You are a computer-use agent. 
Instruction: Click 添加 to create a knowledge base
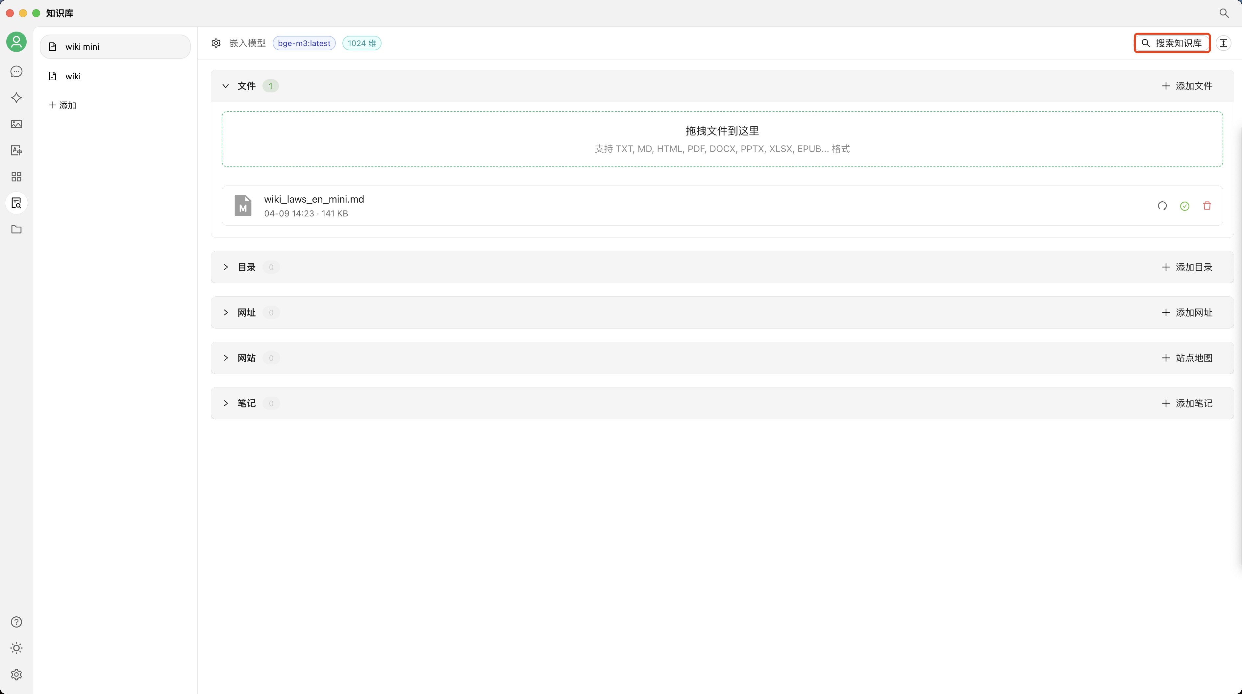tap(63, 106)
